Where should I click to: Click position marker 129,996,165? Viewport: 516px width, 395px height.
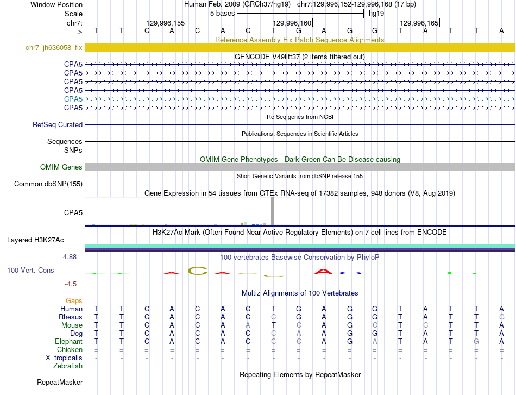[419, 23]
